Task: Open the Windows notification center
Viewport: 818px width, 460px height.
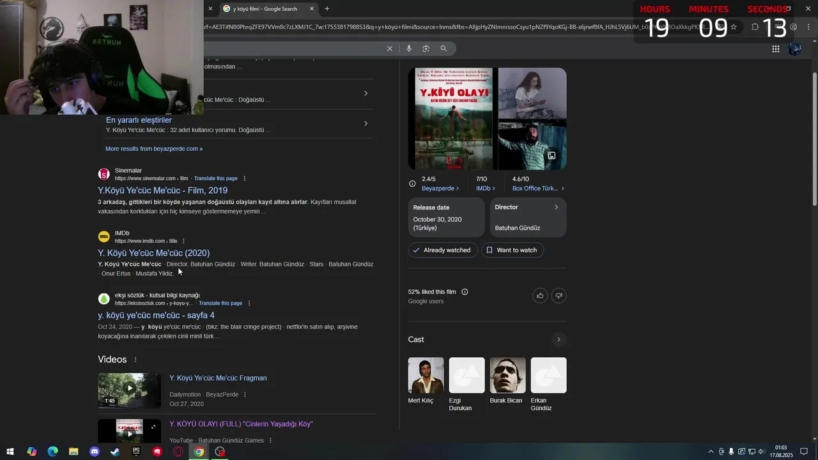Action: click(804, 452)
